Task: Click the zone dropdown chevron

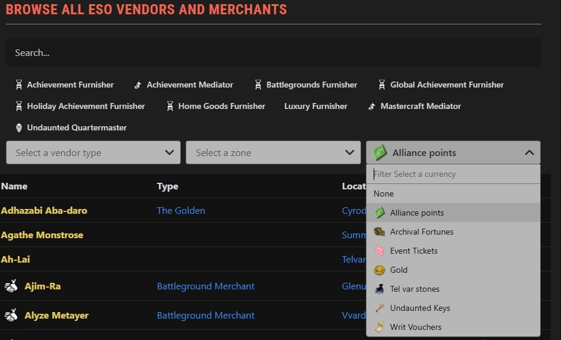Action: tap(350, 152)
